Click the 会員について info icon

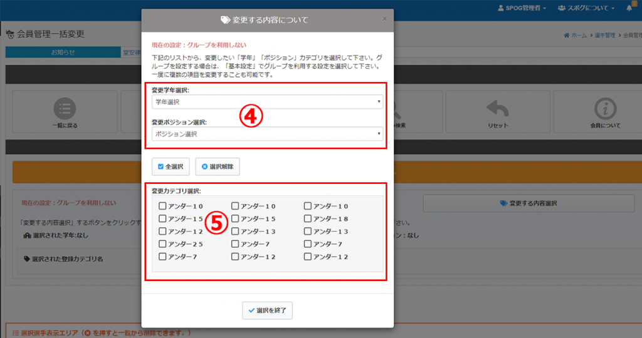click(605, 108)
